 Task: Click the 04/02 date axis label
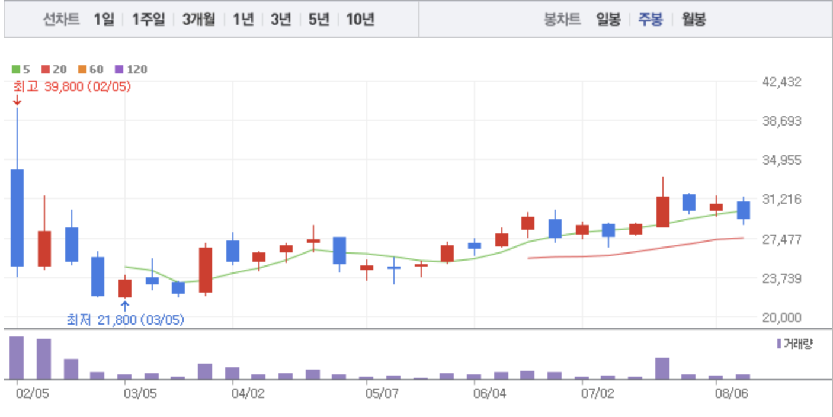[x=248, y=393]
